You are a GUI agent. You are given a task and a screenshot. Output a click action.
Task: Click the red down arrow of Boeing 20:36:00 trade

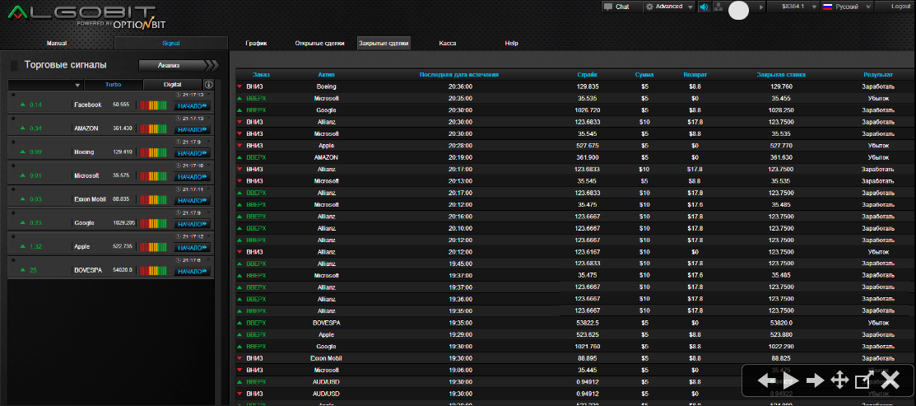tap(239, 86)
